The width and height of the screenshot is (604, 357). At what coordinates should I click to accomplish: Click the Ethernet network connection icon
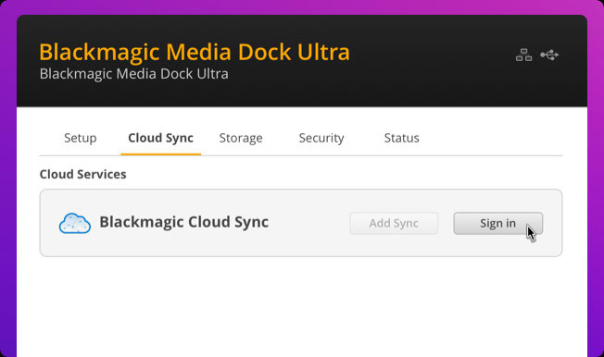[x=523, y=55]
